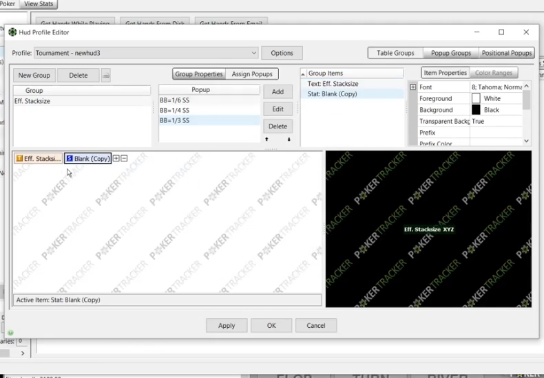Click the Hud Profile Editor app icon
Screen dimensions: 544x378
point(12,32)
